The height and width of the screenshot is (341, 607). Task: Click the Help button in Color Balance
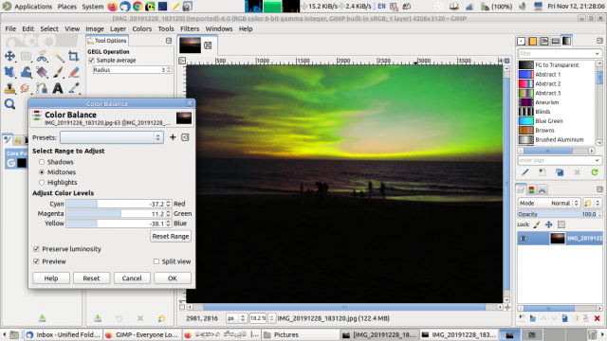[51, 278]
